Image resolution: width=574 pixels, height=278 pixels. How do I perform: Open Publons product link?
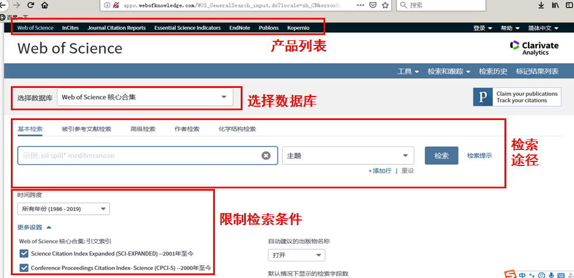[x=269, y=28]
